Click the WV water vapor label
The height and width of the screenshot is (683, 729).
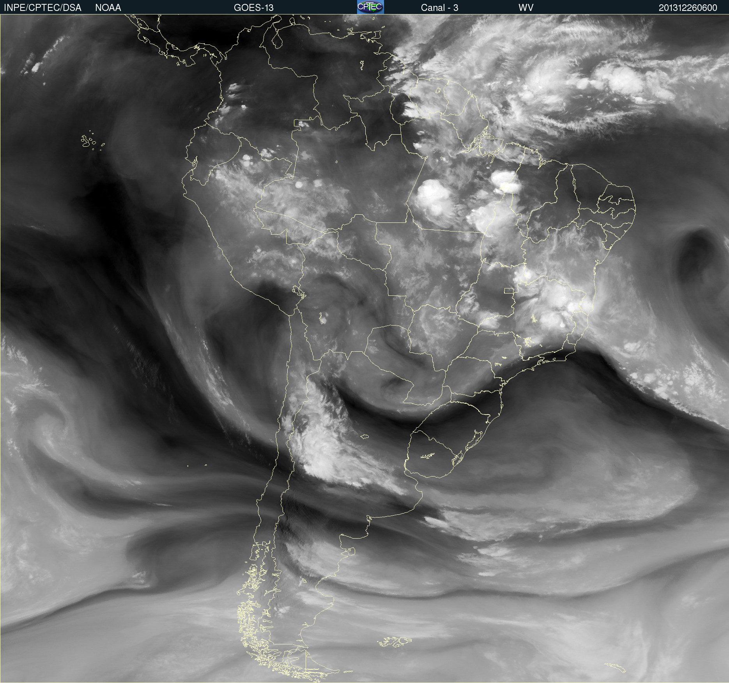click(526, 8)
